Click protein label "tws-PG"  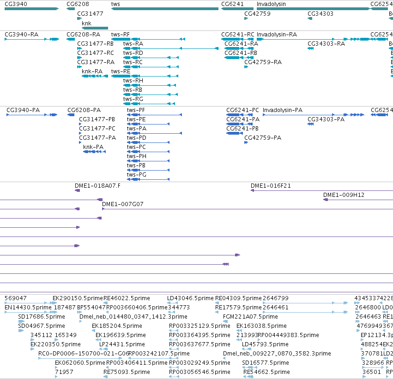[x=137, y=175]
